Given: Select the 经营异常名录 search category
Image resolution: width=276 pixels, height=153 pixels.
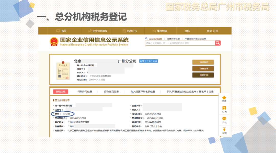Looking at the screenshot, I should (x=173, y=39).
